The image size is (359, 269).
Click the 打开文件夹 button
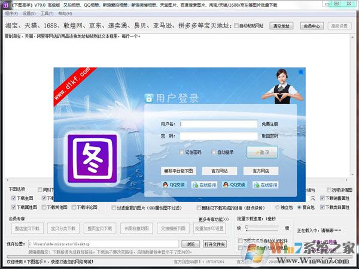click(215, 244)
